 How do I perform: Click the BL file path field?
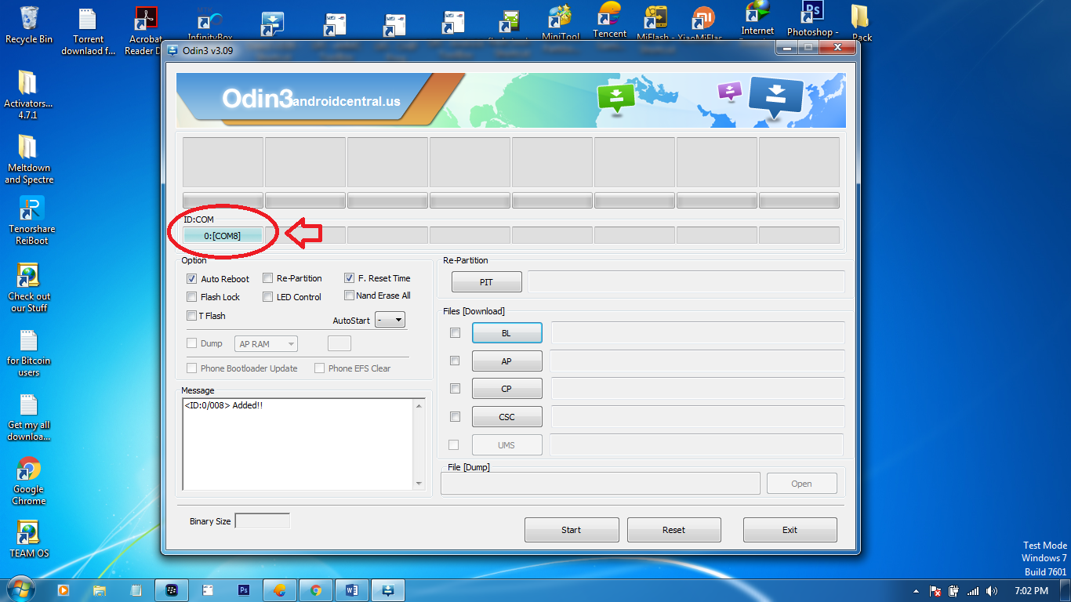coord(698,333)
